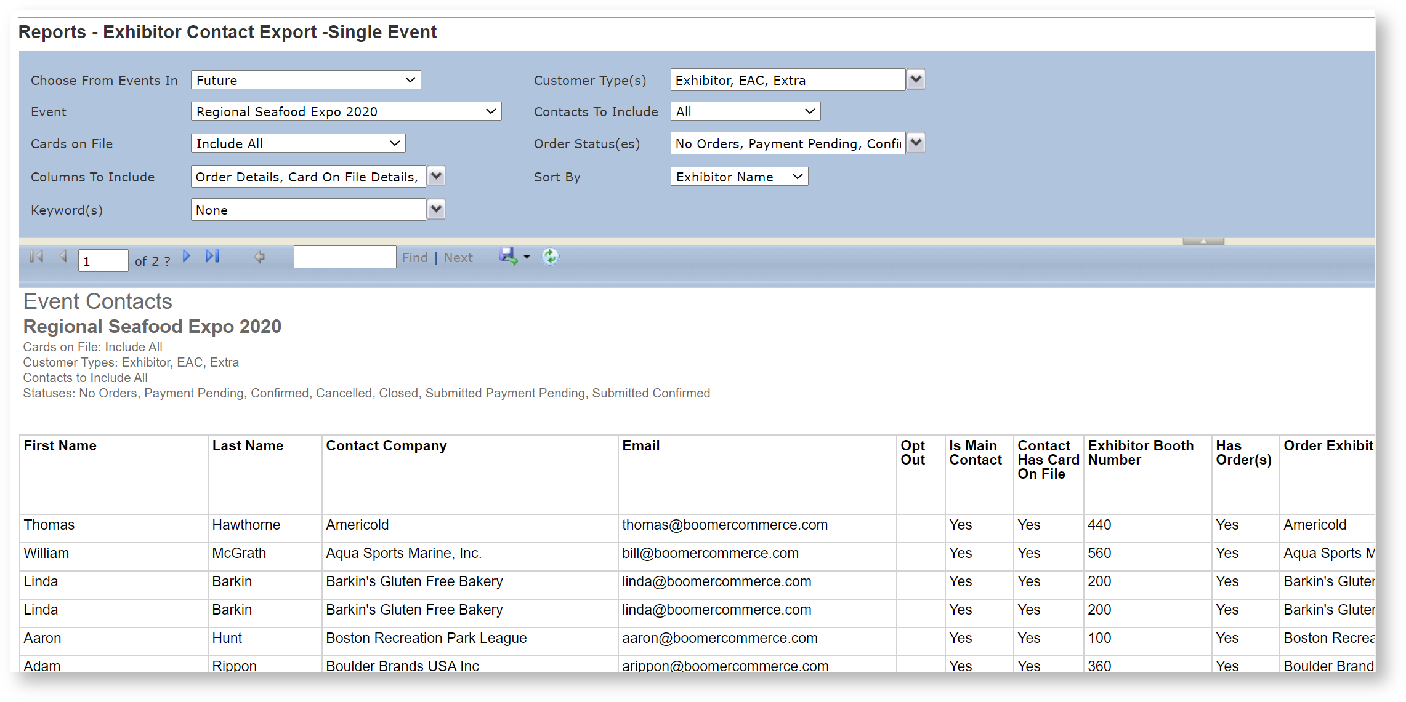Open the Keyword(s) selector
This screenshot has height=702, width=1406.
tap(436, 209)
